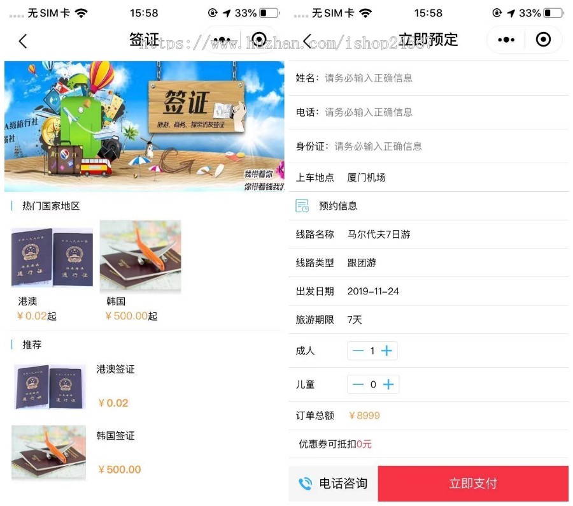Open mini-program three-dots menu on right screen
The image size is (573, 506).
(506, 40)
